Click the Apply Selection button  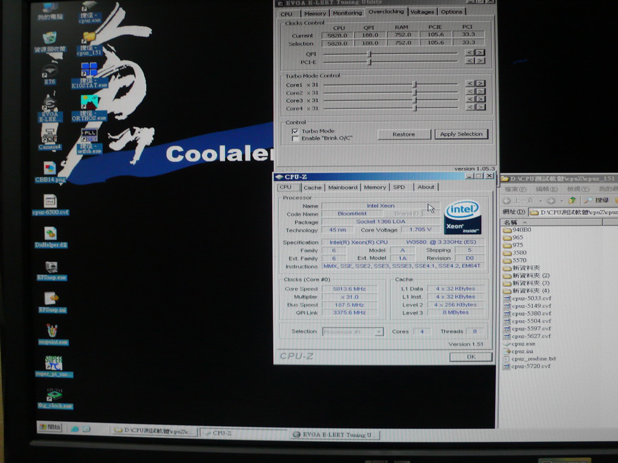tap(461, 134)
